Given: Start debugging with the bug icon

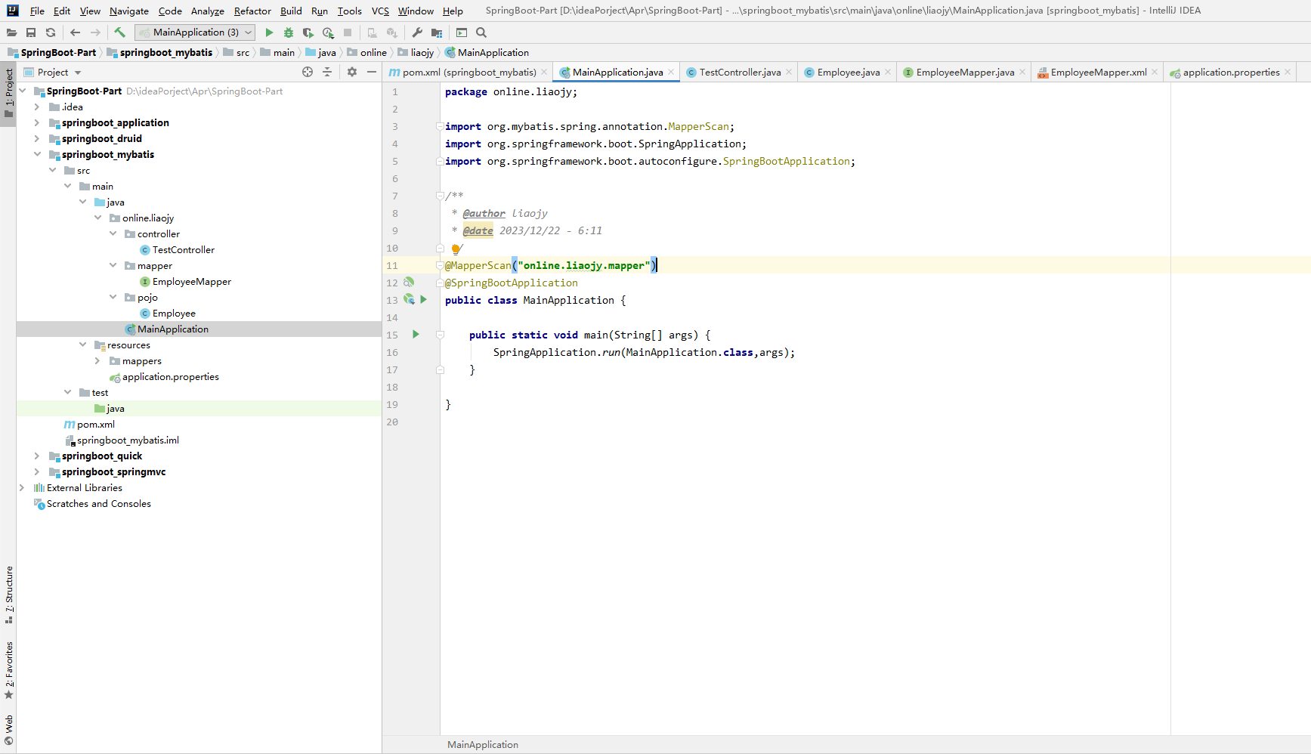Looking at the screenshot, I should coord(289,32).
